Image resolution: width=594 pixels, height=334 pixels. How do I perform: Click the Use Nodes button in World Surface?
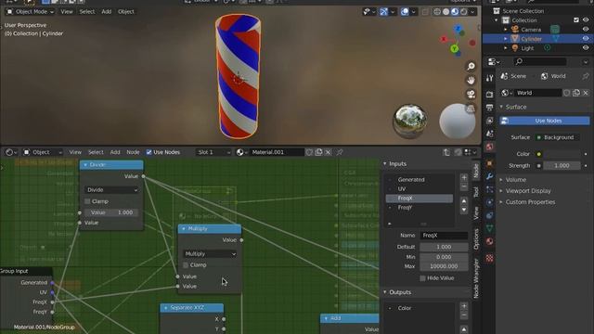544,121
